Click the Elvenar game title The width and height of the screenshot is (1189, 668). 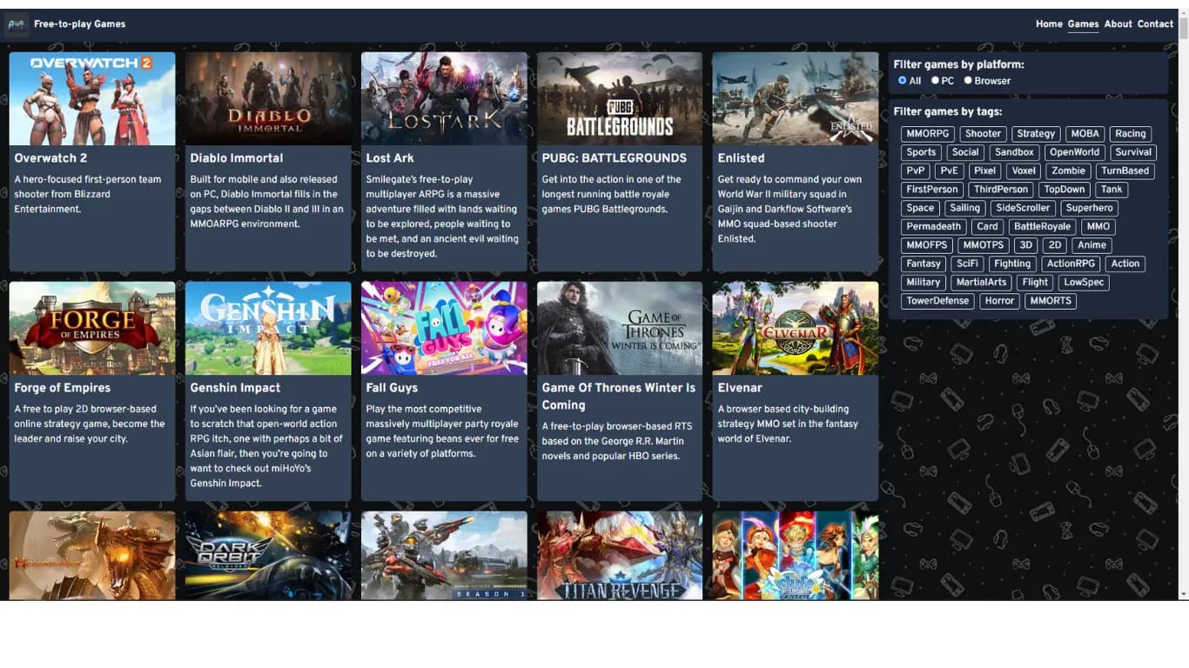[740, 388]
